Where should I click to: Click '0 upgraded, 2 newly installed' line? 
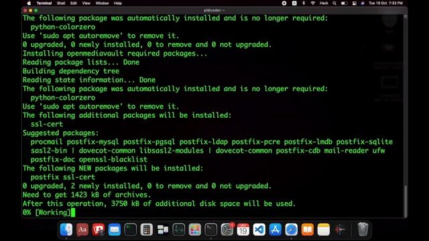pos(147,186)
